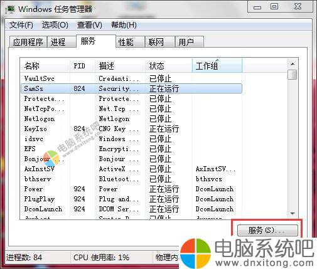
Task: Switch to the 用户 tab
Action: point(190,42)
